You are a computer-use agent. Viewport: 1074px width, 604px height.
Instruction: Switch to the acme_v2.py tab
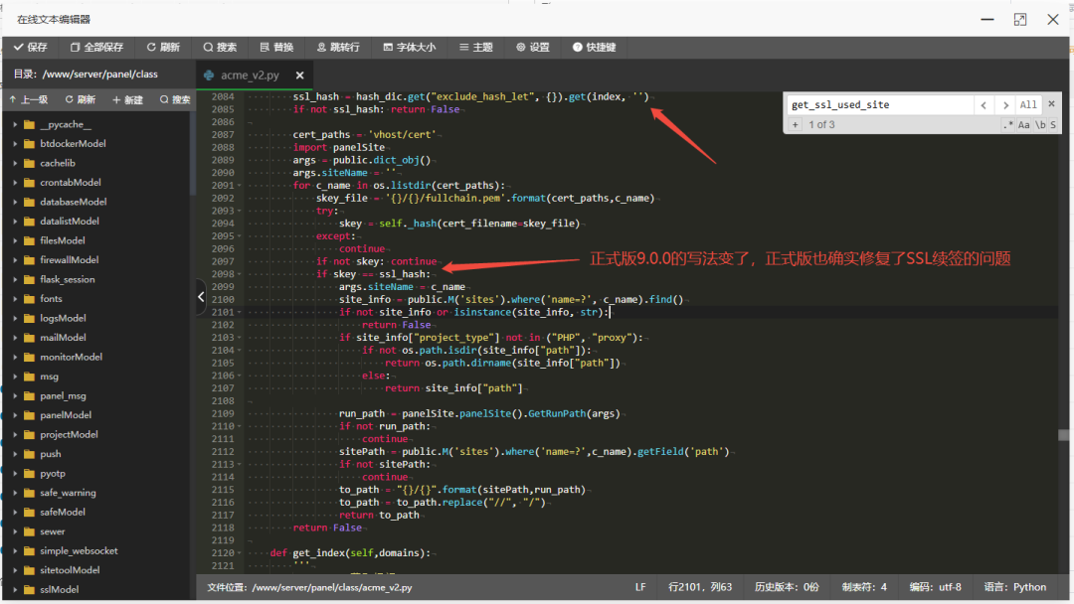[x=250, y=75]
